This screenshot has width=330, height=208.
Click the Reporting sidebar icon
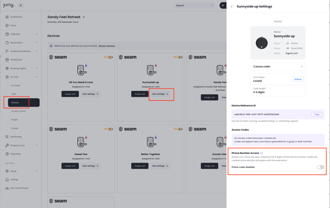(x=7, y=154)
